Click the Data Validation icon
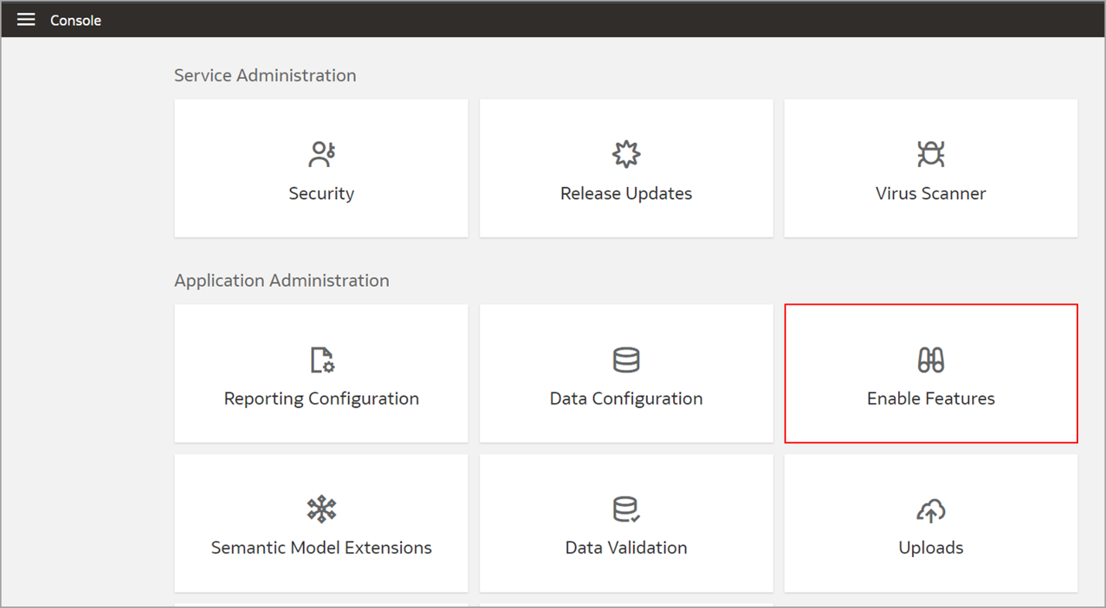 [x=626, y=509]
